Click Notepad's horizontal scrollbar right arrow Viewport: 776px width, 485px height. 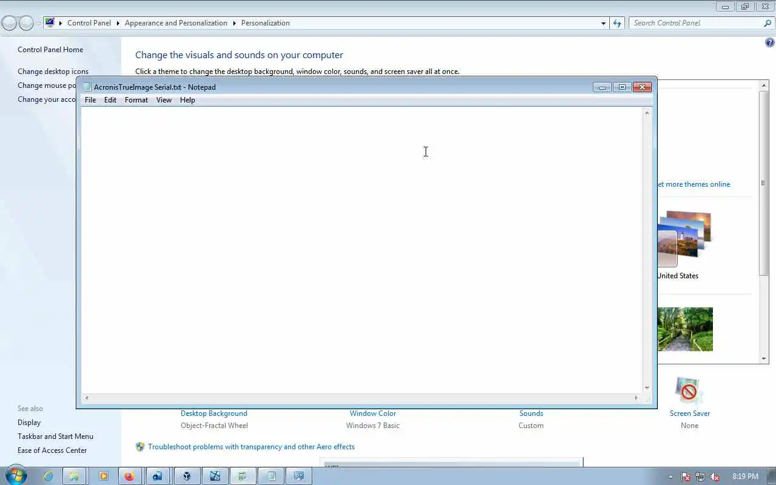(636, 398)
